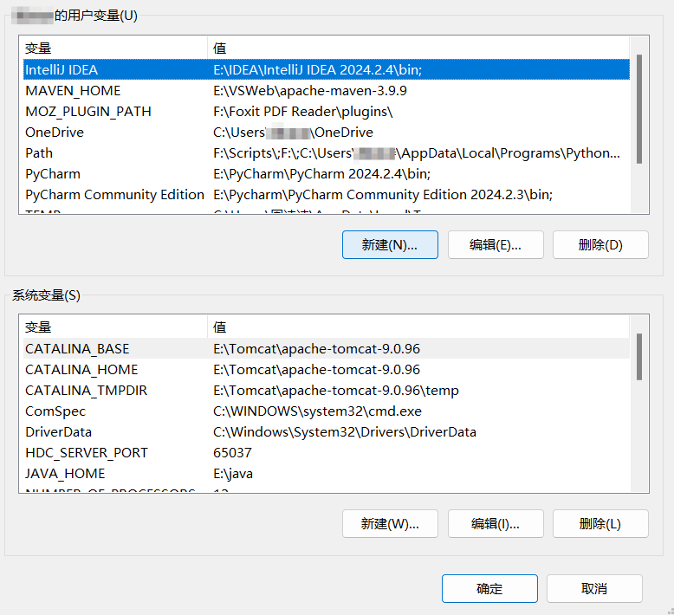Click the C:\WINDOWS\system32\cmd.exe value
The height and width of the screenshot is (615, 674).
click(317, 411)
